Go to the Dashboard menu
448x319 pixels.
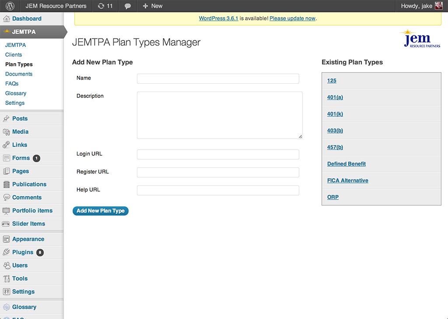(x=27, y=18)
